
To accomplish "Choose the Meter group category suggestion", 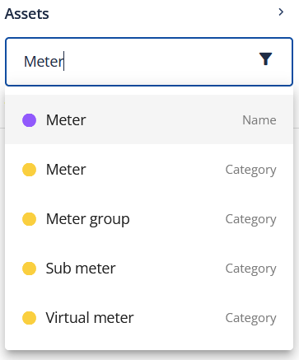I will point(149,219).
